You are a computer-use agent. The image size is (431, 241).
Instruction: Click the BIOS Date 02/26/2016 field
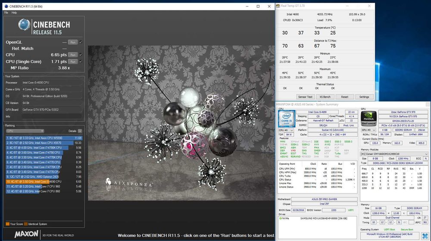[298, 210]
